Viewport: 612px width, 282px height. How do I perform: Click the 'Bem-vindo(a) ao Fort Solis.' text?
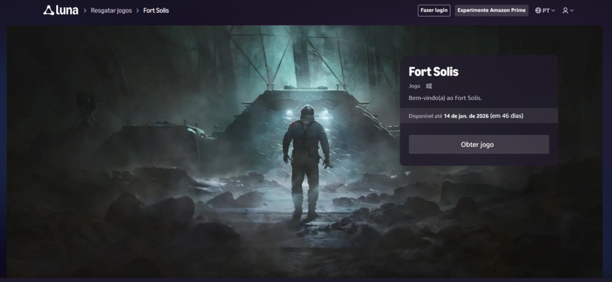click(445, 98)
